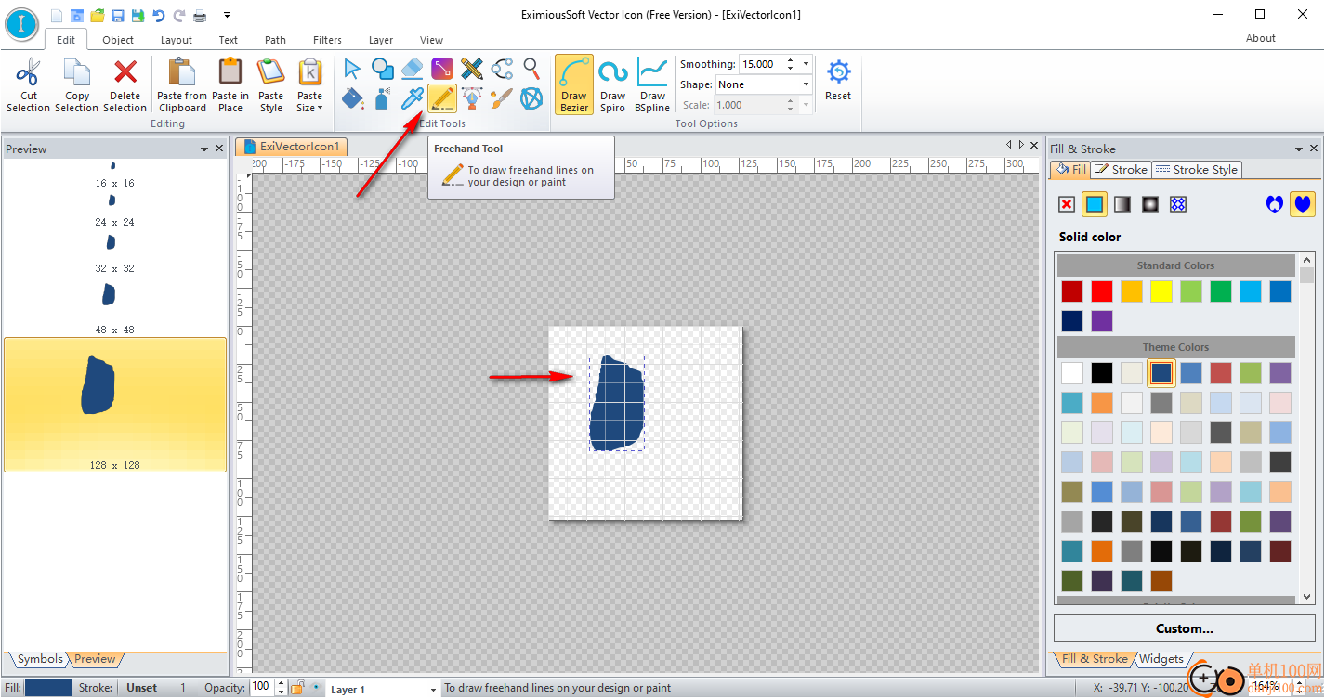Screen dimensions: 1325x698
Task: Click Paste in Place icon
Action: 230,71
